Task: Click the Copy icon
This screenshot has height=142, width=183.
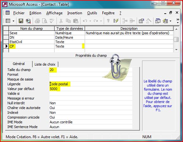Action: [x=68, y=21]
